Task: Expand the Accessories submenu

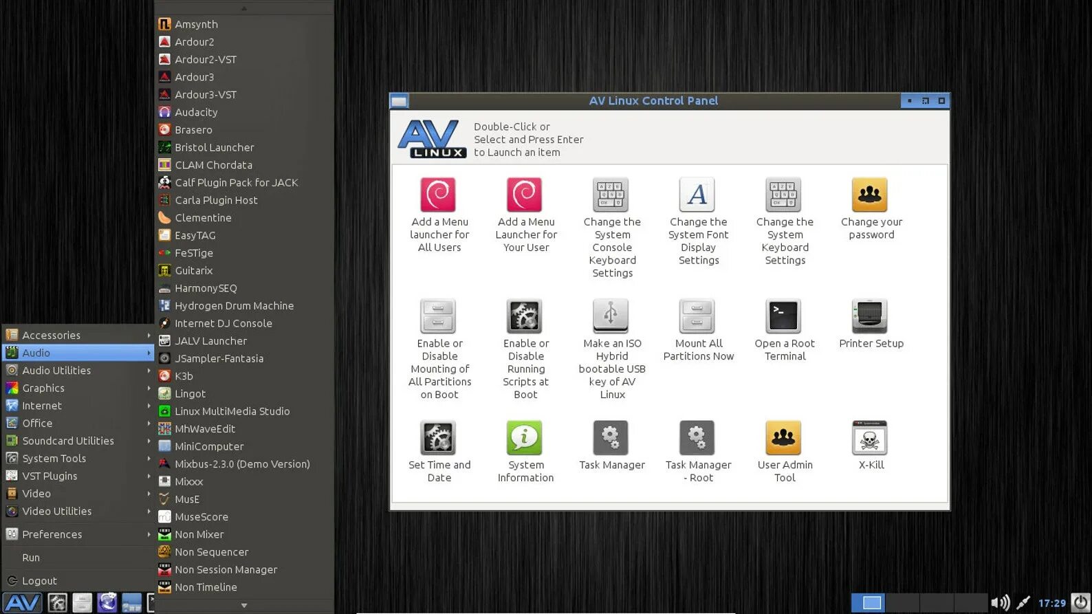Action: pos(78,335)
